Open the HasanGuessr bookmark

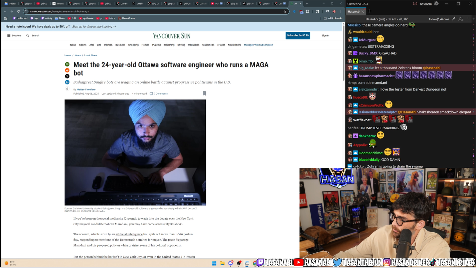(127, 18)
